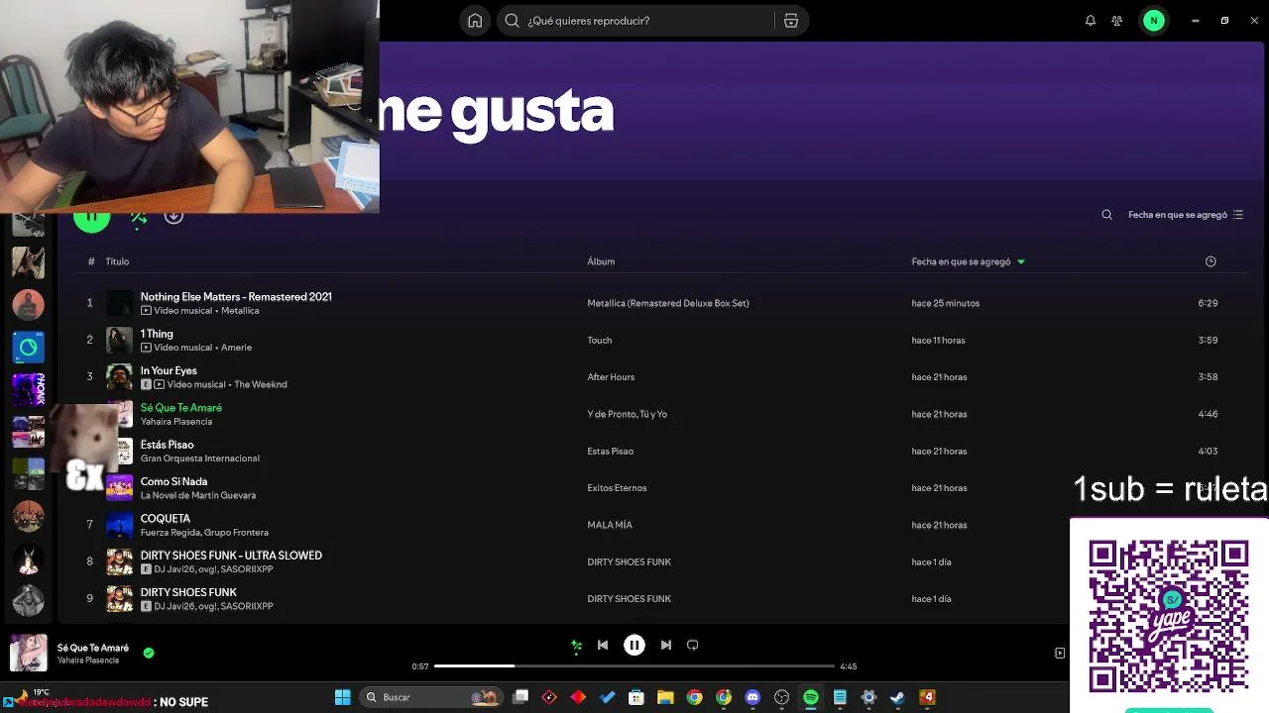Toggle repeat mode in the player bar
The width and height of the screenshot is (1269, 713).
[693, 645]
